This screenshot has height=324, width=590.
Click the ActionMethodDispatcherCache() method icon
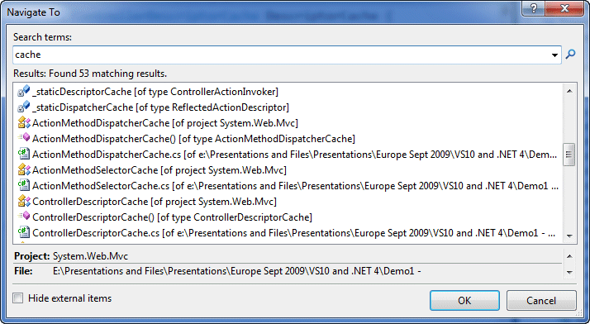(24, 139)
